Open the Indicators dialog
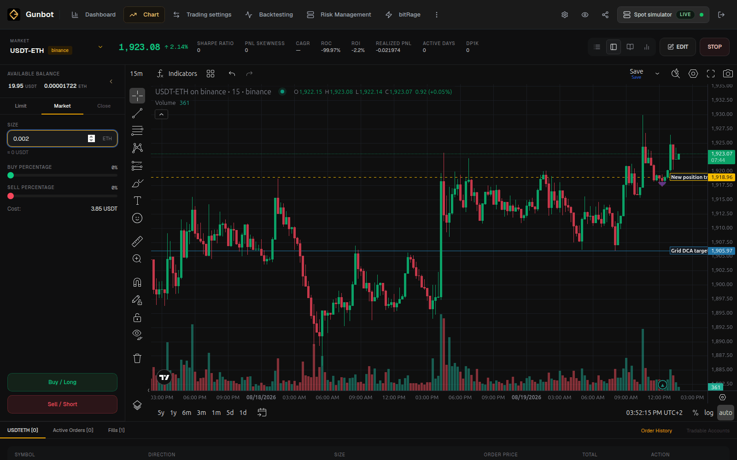This screenshot has height=460, width=737. tap(177, 74)
